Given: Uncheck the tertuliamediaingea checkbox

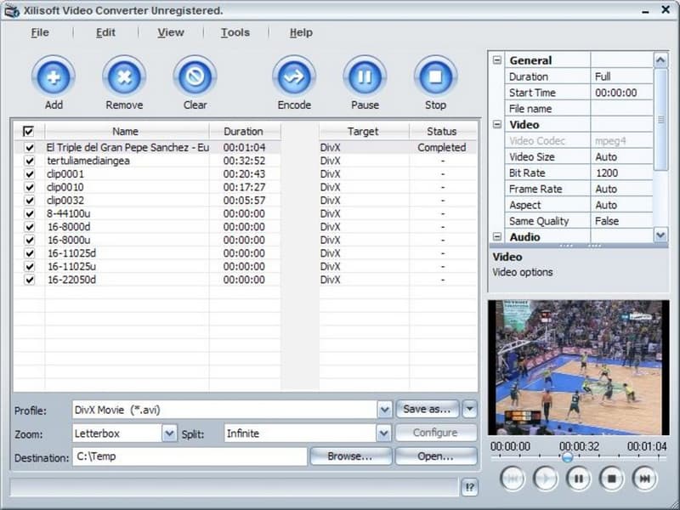Looking at the screenshot, I should pyautogui.click(x=30, y=161).
